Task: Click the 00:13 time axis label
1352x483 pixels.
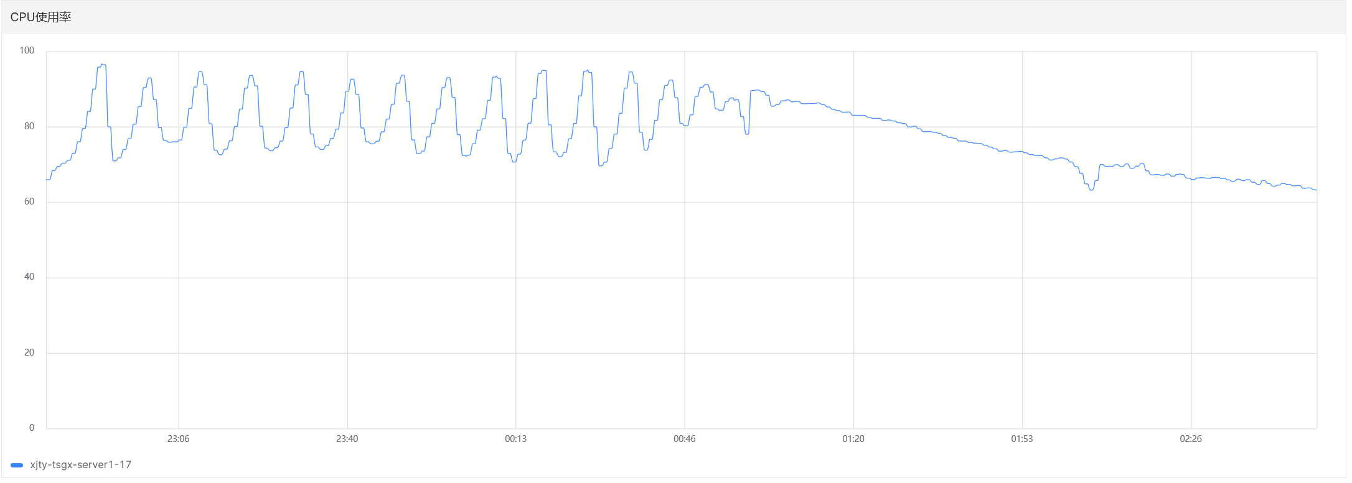Action: tap(515, 439)
